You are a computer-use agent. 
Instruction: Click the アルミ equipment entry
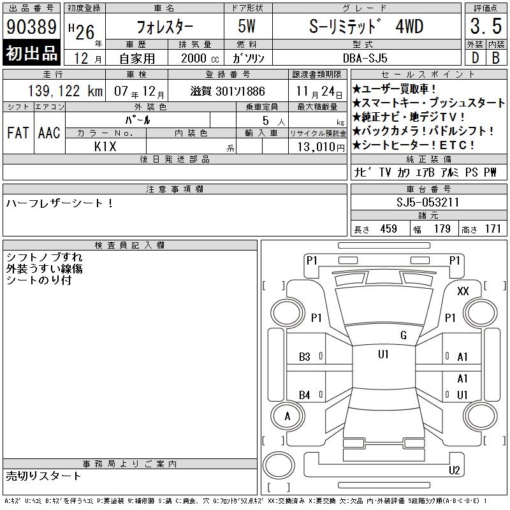pyautogui.click(x=449, y=172)
